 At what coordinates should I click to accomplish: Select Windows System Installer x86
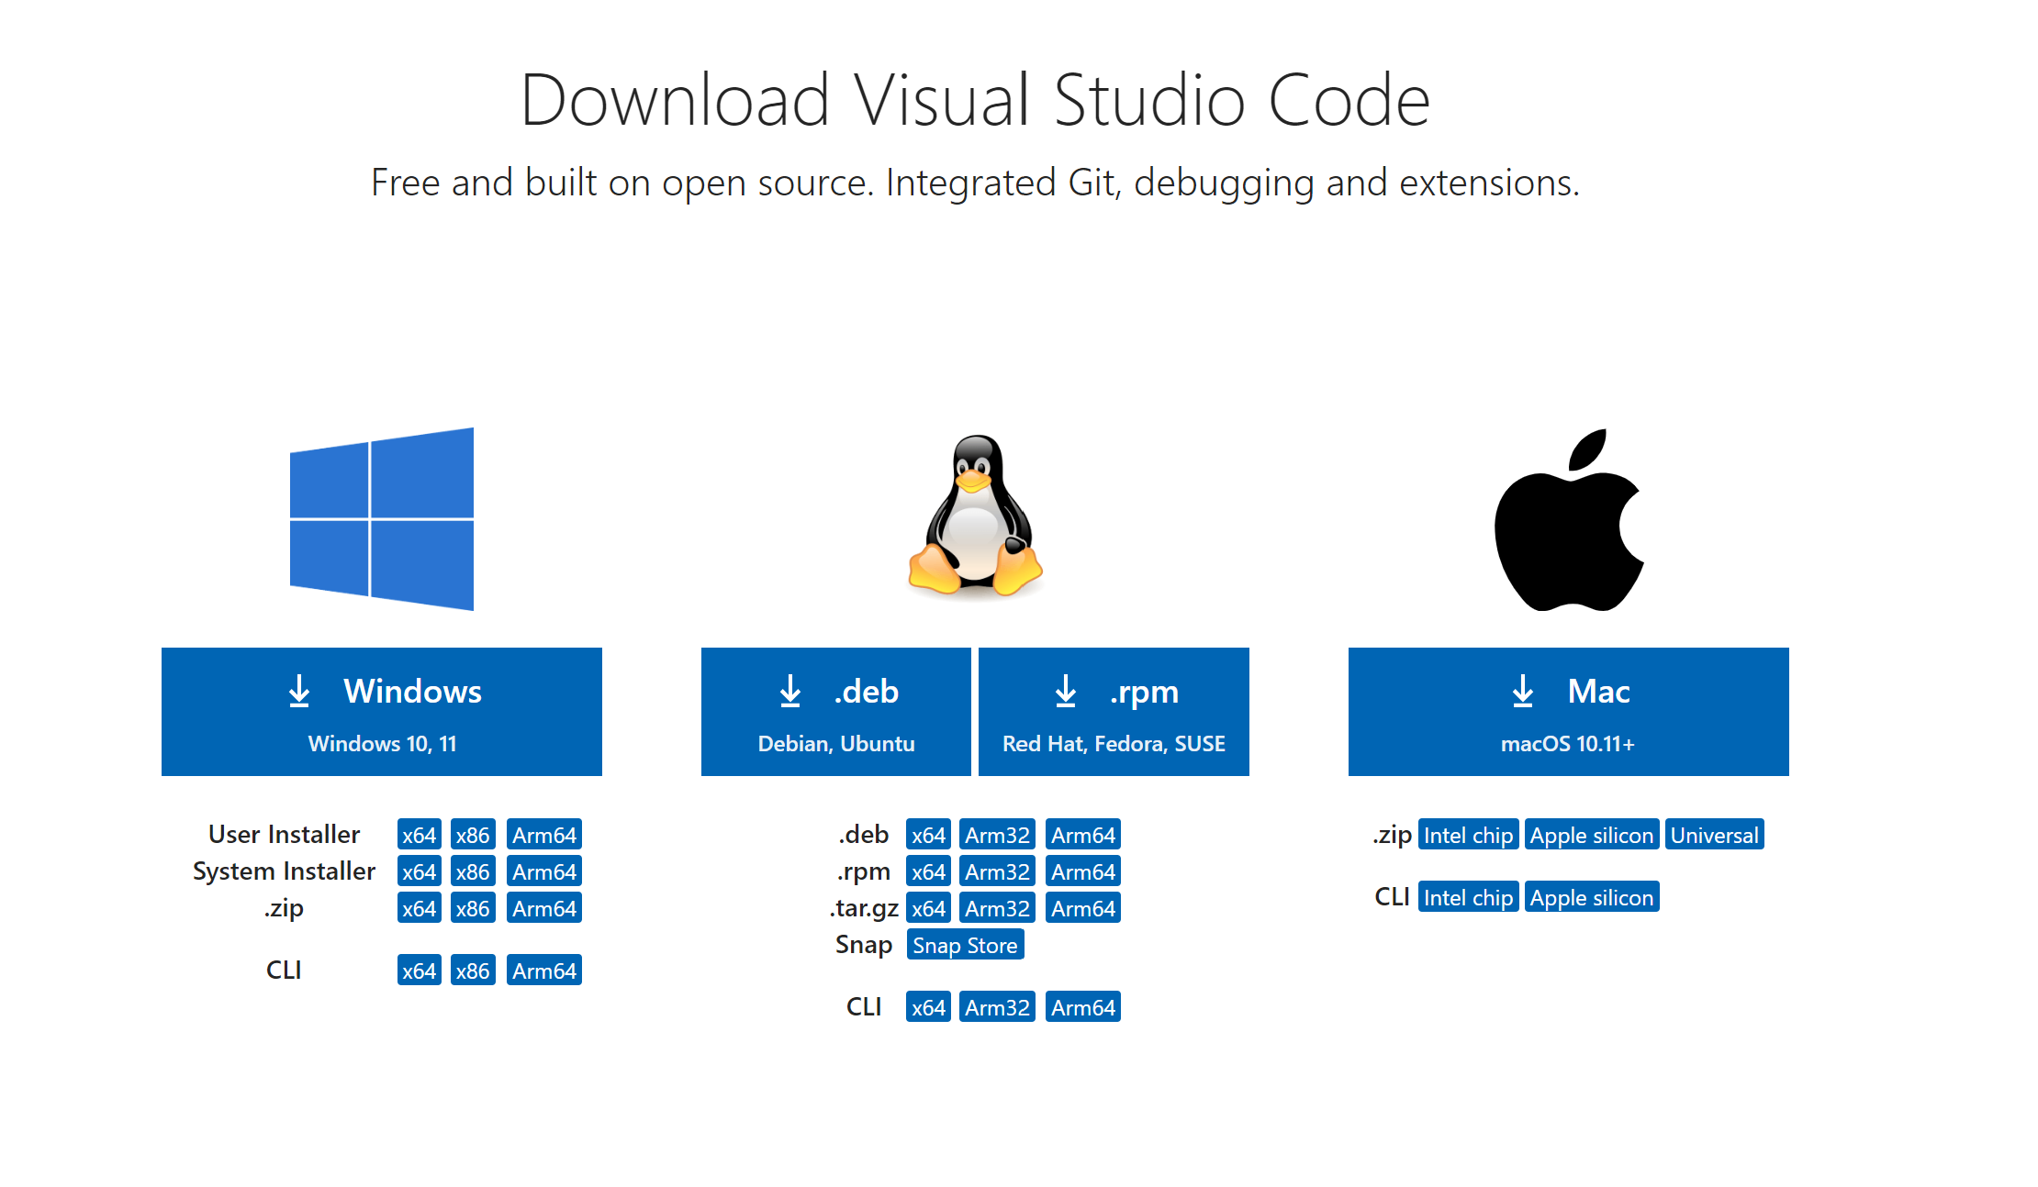[473, 871]
